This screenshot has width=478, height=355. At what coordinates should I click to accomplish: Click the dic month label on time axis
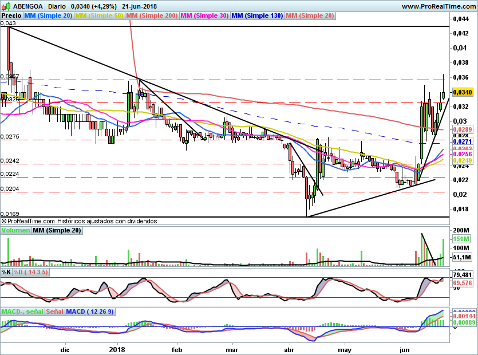[65, 350]
